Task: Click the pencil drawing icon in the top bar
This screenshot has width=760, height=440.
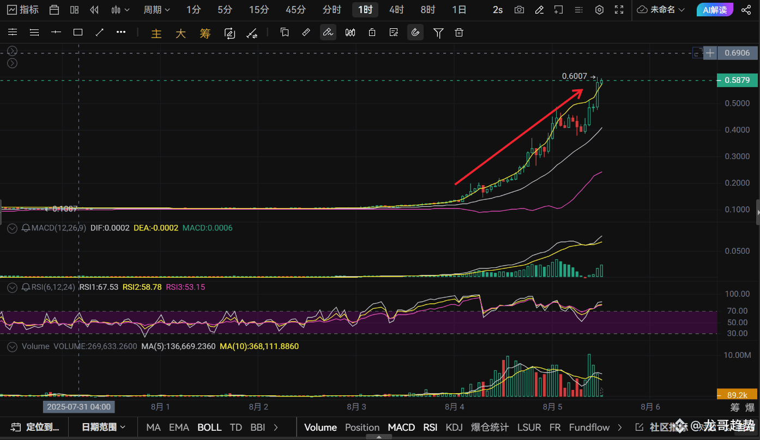Action: point(539,10)
